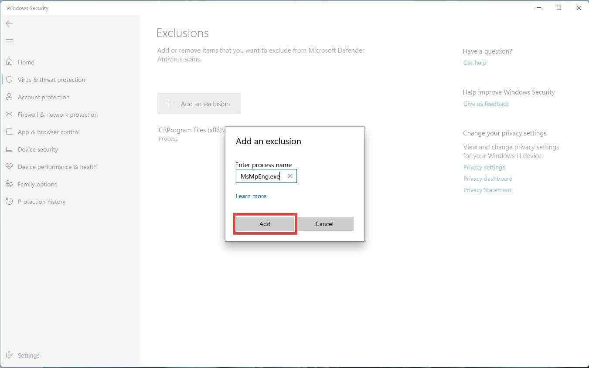Click the Protection history clock icon
Image resolution: width=589 pixels, height=368 pixels.
coord(9,202)
